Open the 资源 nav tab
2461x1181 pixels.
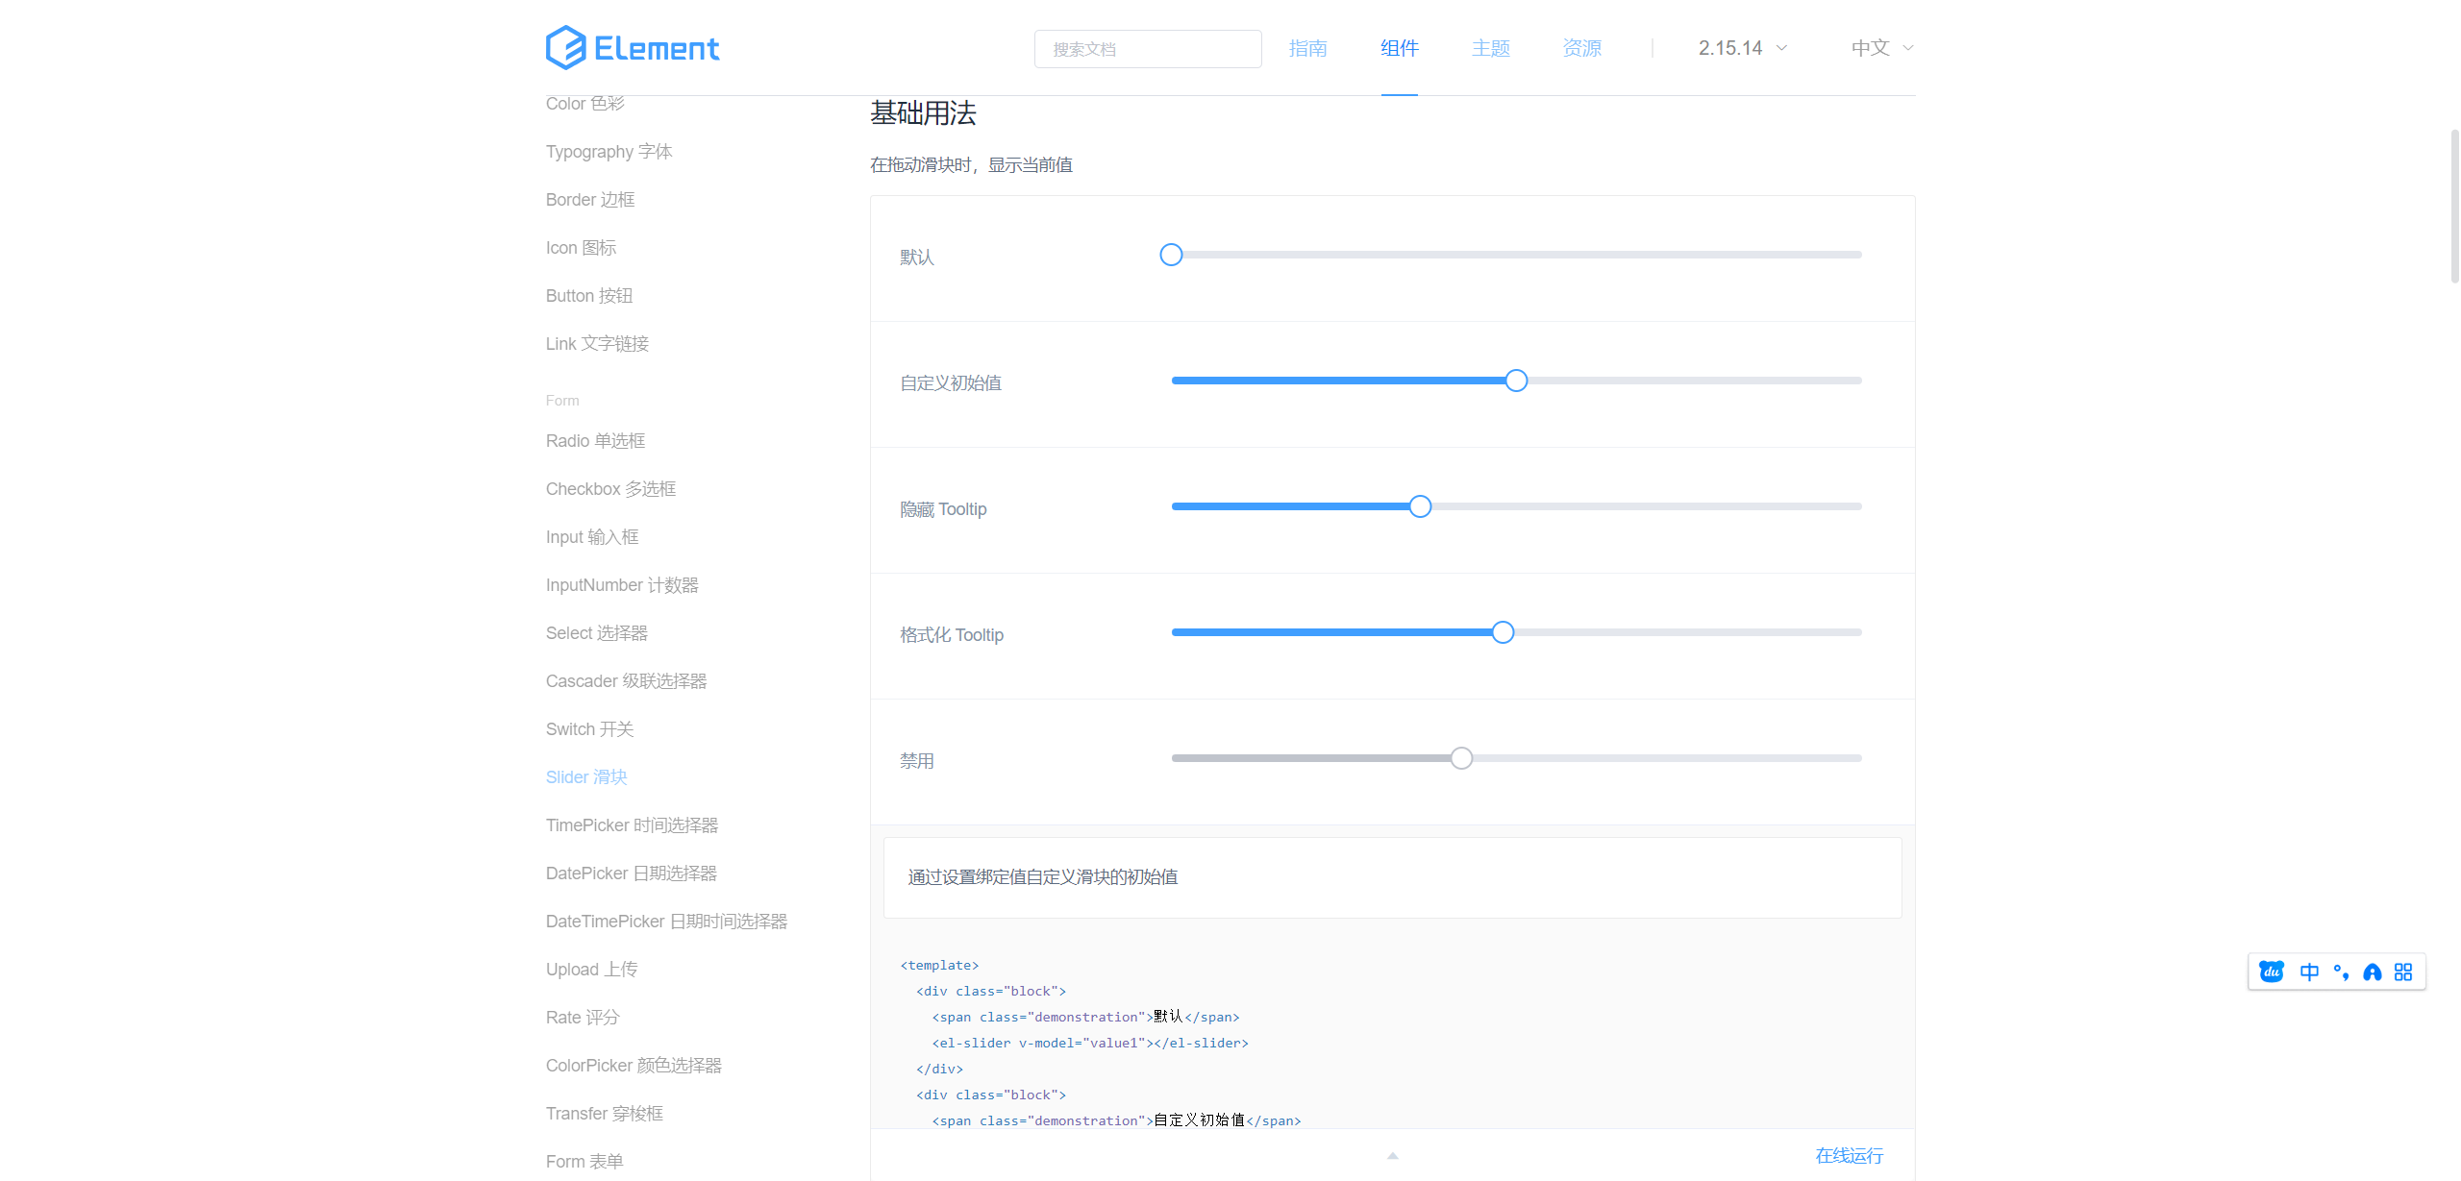point(1581,48)
